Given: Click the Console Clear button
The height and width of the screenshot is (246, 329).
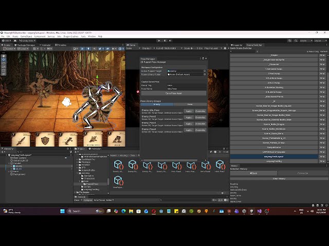Looking at the screenshot, I should tap(77, 200).
